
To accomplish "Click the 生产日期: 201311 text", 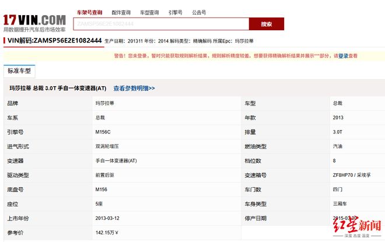I will click(x=124, y=41).
